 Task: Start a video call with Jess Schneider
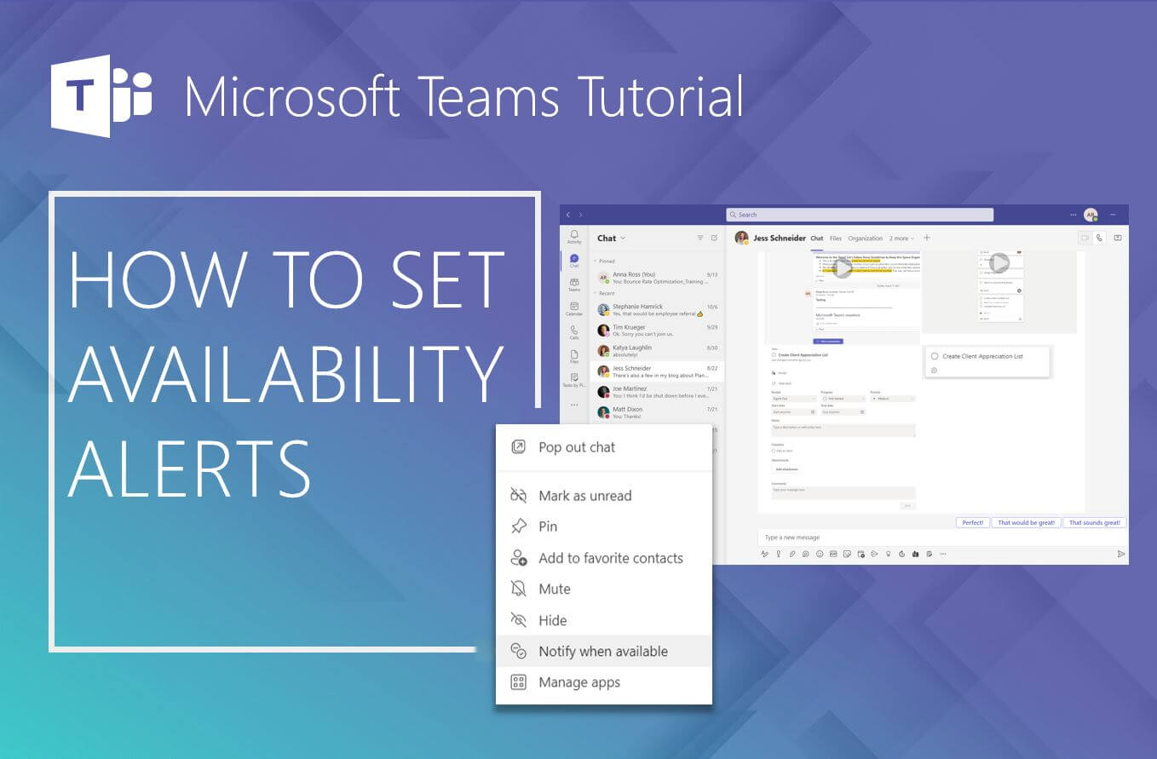(x=1085, y=239)
